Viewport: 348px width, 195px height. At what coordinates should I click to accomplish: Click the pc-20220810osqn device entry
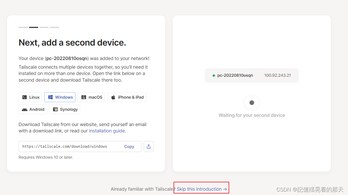coord(252,75)
